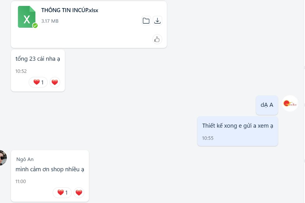The width and height of the screenshot is (305, 203).
Task: Open the Excel file icon thumbnail
Action: [27, 17]
